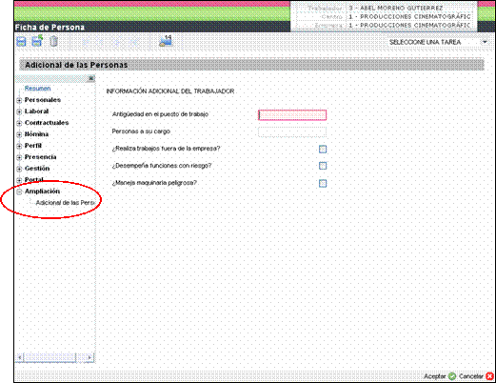Collapse the Ampliación tree node
This screenshot has height=383, width=496.
coord(19,191)
